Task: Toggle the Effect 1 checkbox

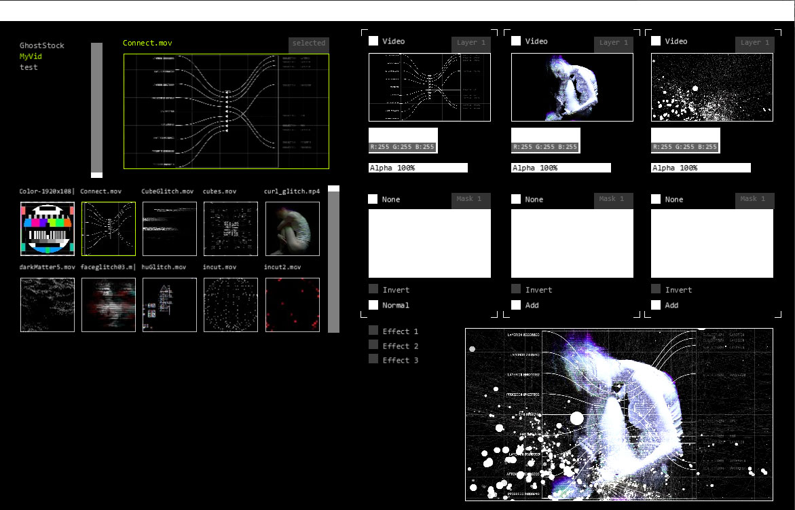Action: pos(373,331)
